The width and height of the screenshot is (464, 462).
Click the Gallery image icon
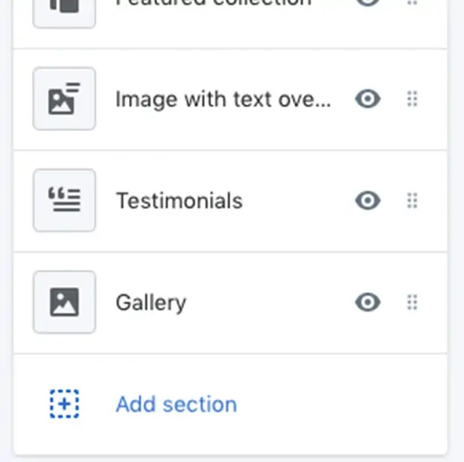pyautogui.click(x=64, y=302)
